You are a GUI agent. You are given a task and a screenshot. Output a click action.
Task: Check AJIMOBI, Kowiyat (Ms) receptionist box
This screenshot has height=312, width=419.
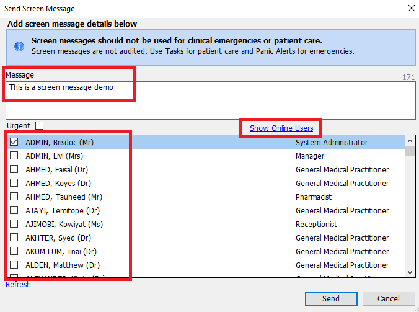pos(14,225)
